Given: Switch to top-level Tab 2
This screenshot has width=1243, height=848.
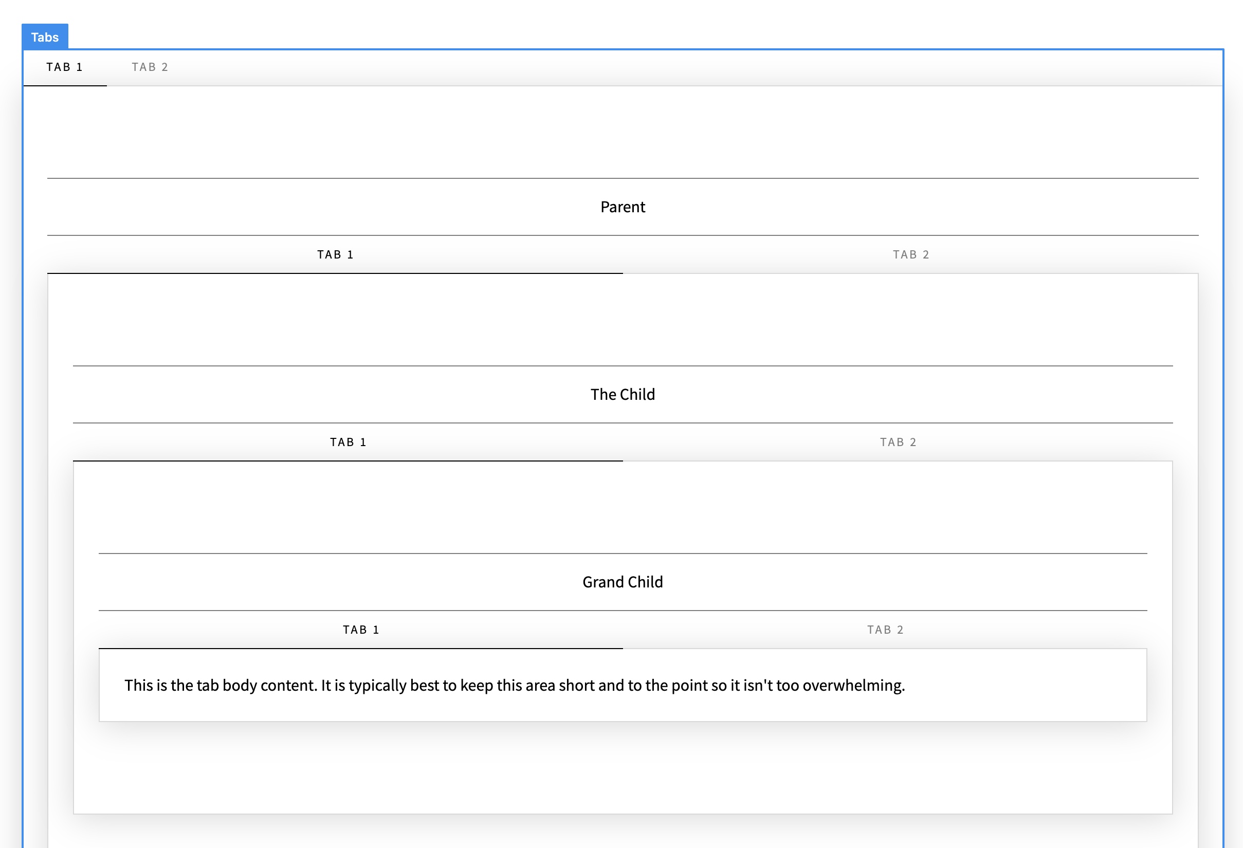Looking at the screenshot, I should (x=150, y=67).
